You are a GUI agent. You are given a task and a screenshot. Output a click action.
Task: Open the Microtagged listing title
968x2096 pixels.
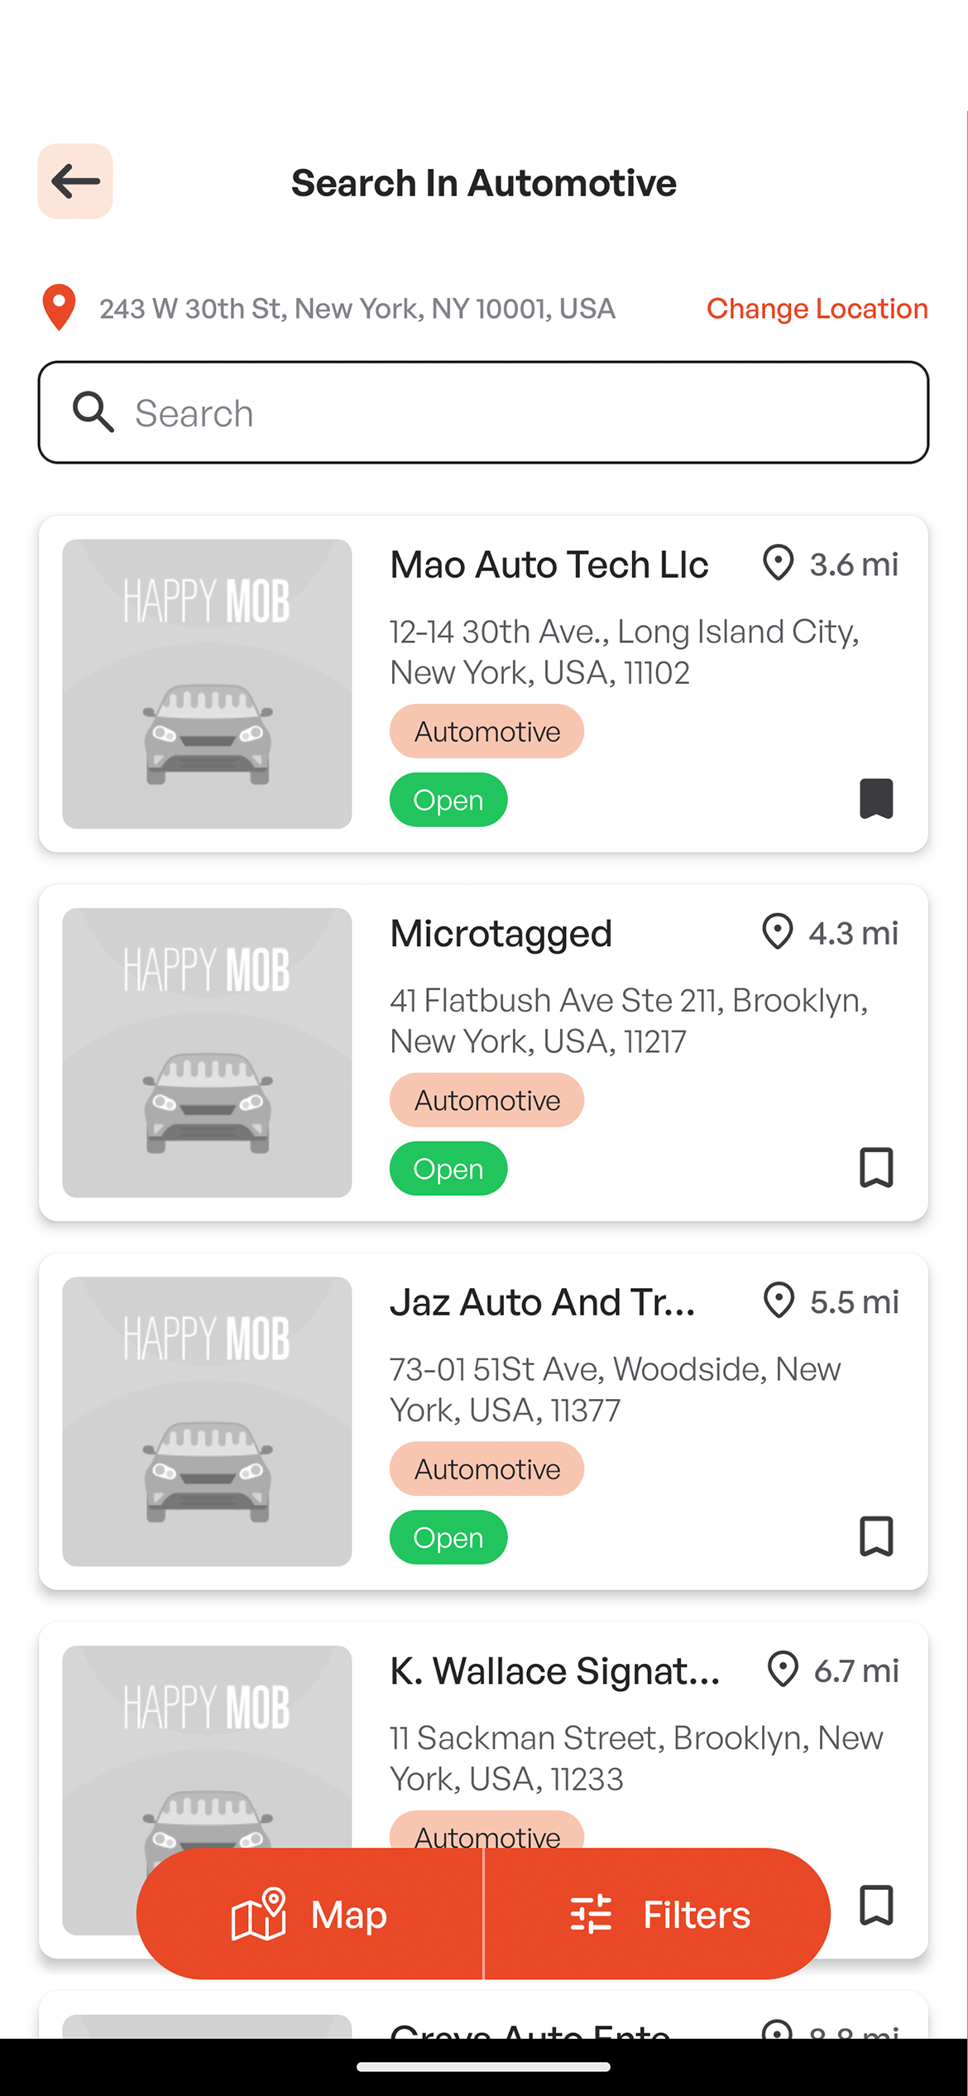(x=501, y=934)
